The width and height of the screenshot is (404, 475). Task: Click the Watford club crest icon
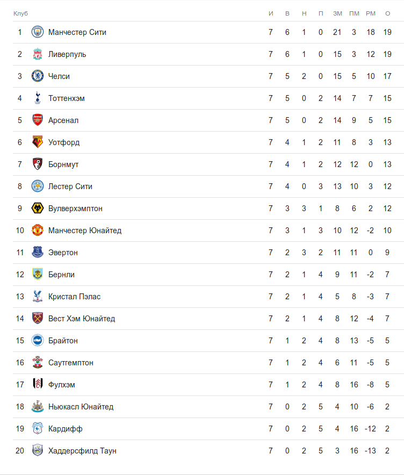coord(37,142)
